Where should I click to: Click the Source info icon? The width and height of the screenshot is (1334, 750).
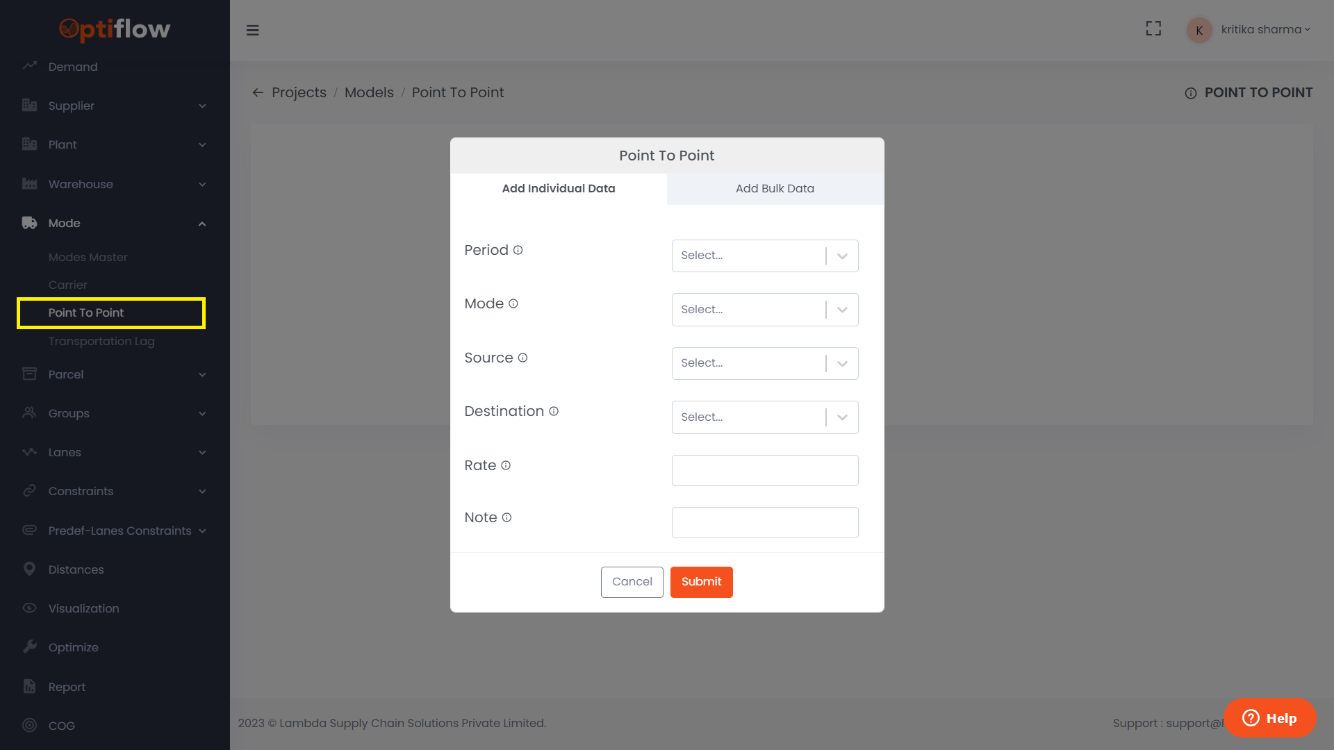[x=522, y=358]
